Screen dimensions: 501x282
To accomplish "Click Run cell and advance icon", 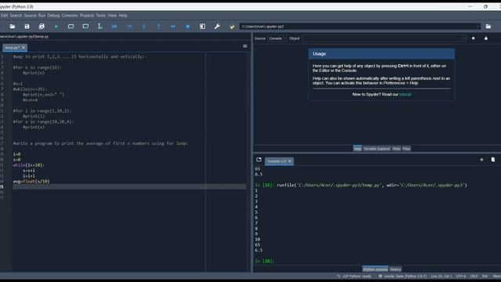I will (x=85, y=27).
